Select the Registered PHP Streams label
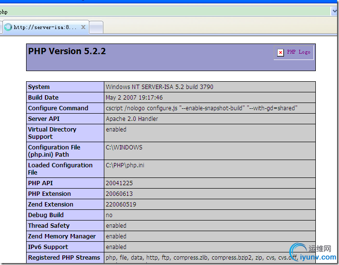This screenshot has height=265, width=339. click(x=64, y=257)
